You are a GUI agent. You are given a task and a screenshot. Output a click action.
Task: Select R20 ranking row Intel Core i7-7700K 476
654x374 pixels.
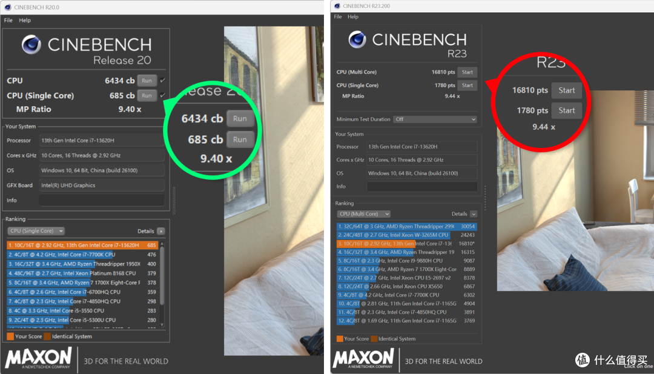(x=82, y=255)
